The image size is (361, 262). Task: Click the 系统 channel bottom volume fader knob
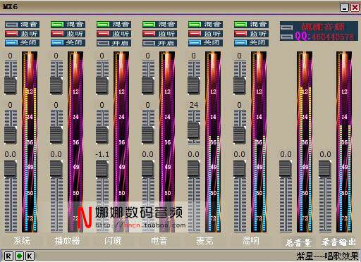coord(11,168)
